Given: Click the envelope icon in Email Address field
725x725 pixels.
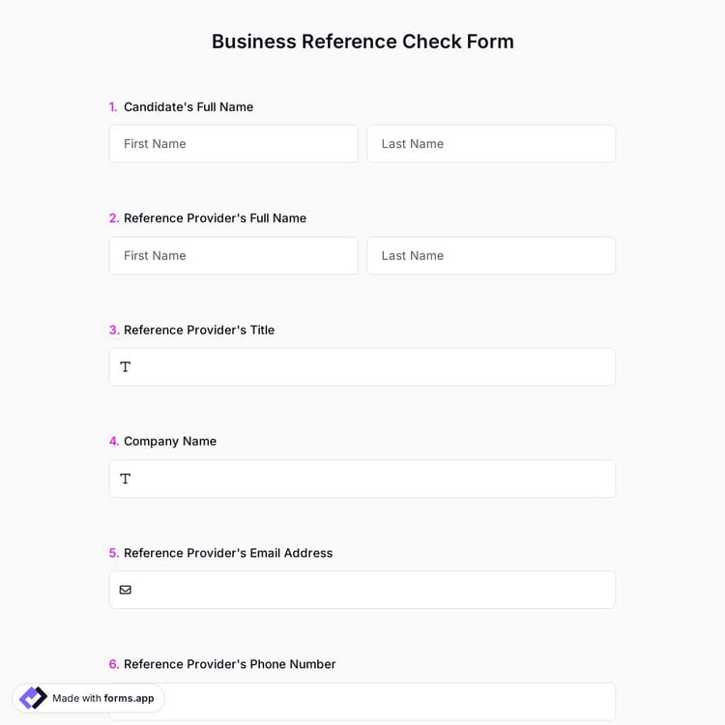Looking at the screenshot, I should [126, 590].
